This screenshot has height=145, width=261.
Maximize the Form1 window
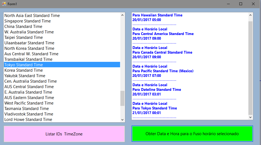[x=241, y=4]
